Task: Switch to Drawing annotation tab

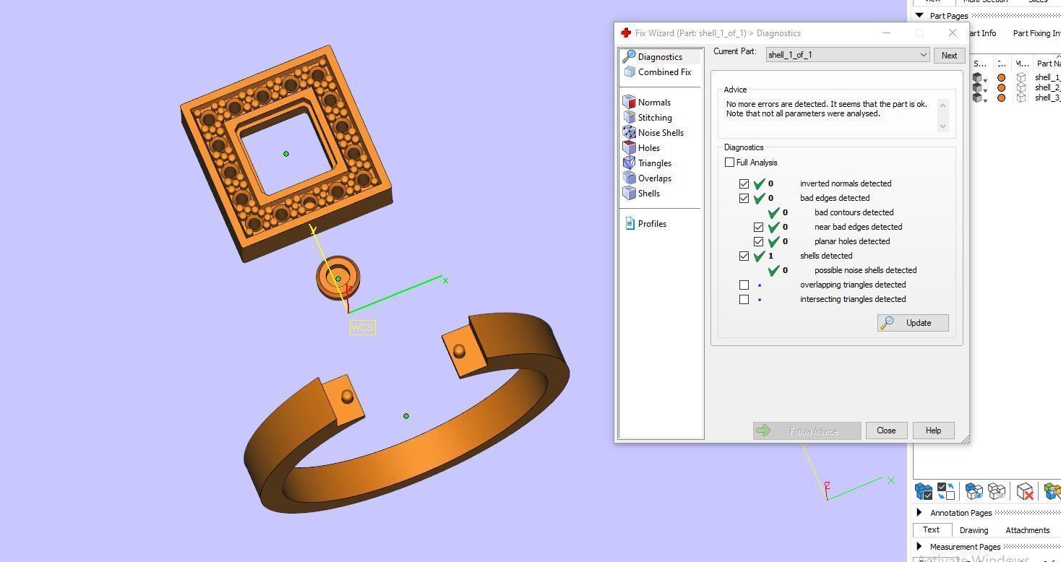Action: pos(974,529)
